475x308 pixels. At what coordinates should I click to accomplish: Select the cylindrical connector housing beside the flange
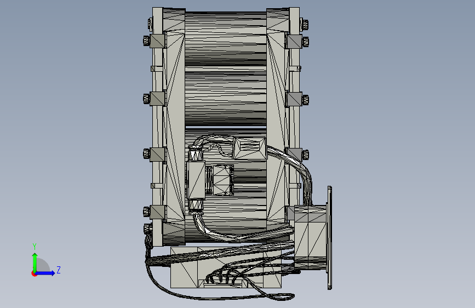(311, 237)
